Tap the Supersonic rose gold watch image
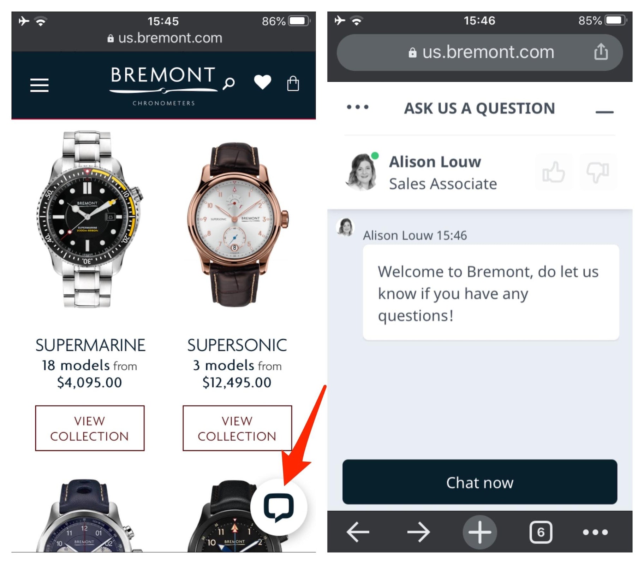 (237, 224)
